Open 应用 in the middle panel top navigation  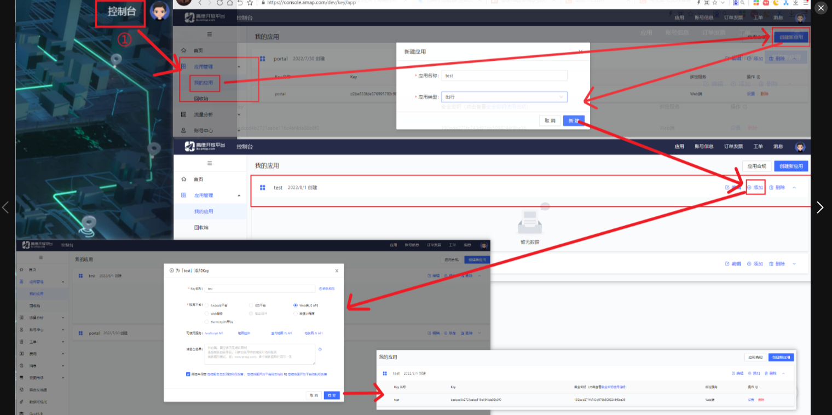[679, 147]
